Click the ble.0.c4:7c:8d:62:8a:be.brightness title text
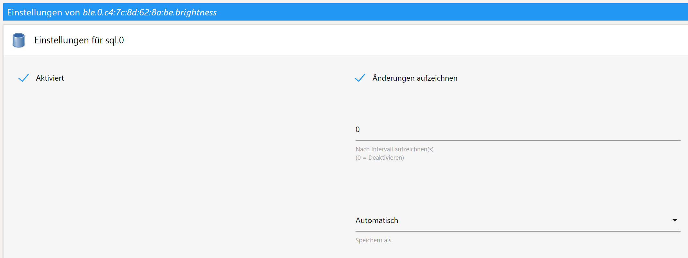This screenshot has height=258, width=688. click(150, 12)
